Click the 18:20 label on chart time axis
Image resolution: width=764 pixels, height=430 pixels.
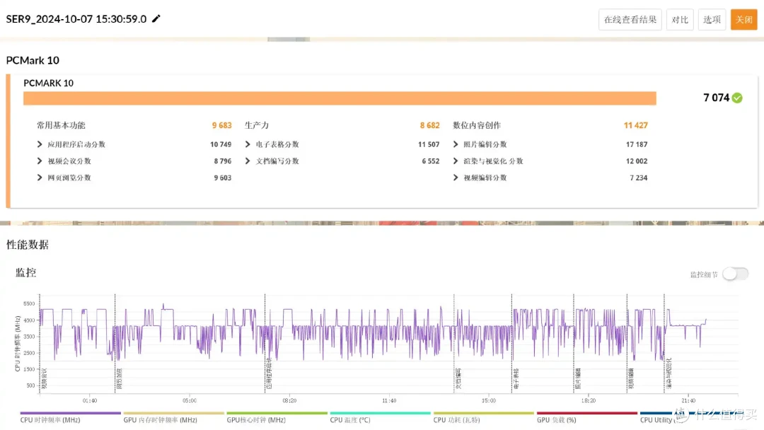click(x=589, y=400)
